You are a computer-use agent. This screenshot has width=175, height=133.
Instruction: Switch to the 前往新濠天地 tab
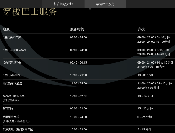click(x=63, y=4)
